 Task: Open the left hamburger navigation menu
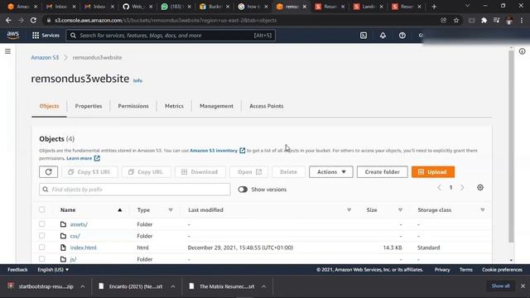7,51
